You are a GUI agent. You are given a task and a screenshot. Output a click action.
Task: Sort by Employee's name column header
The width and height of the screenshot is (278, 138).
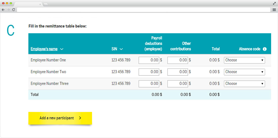click(44, 49)
